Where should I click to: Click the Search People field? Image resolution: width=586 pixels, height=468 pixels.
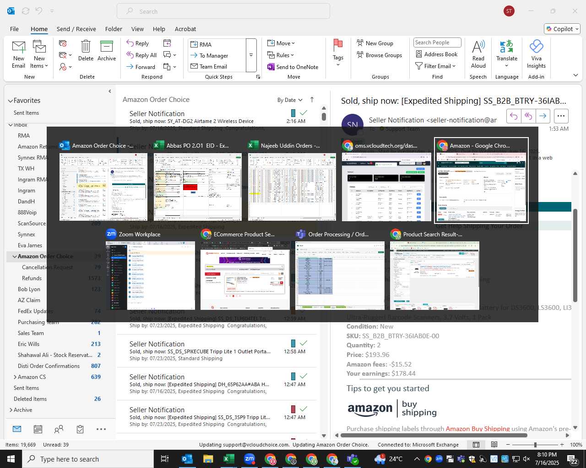437,43
